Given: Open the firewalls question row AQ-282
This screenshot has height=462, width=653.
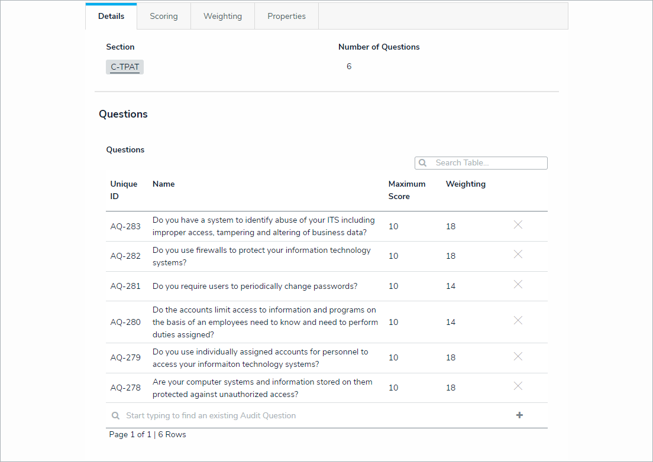Looking at the screenshot, I should tap(261, 256).
